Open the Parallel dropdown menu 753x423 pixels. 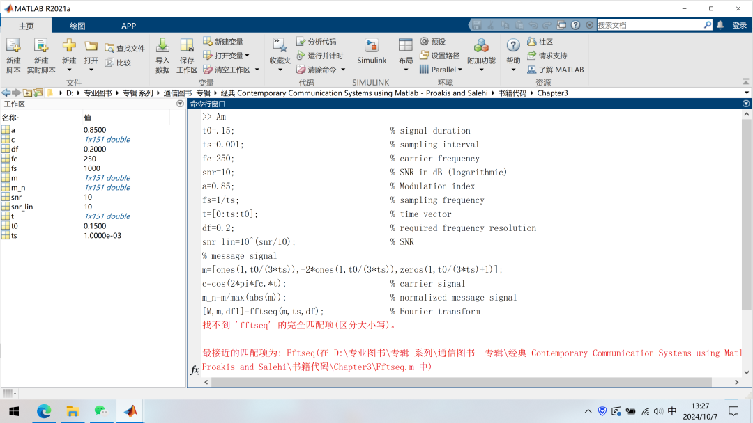[x=441, y=70]
